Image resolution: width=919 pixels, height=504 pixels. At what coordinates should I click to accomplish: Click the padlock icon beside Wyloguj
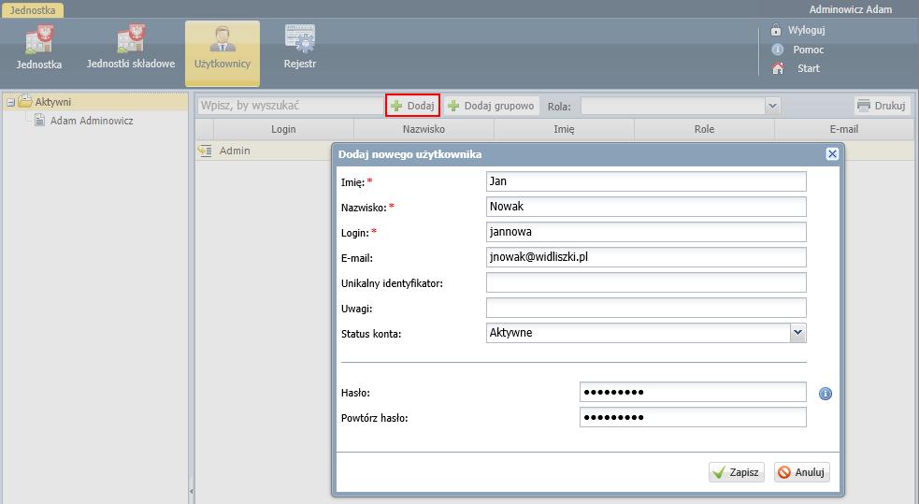[x=776, y=30]
